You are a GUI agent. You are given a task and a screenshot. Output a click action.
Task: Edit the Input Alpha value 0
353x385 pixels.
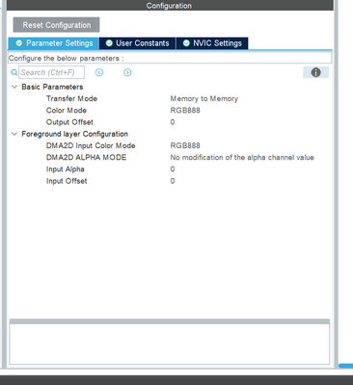click(173, 169)
